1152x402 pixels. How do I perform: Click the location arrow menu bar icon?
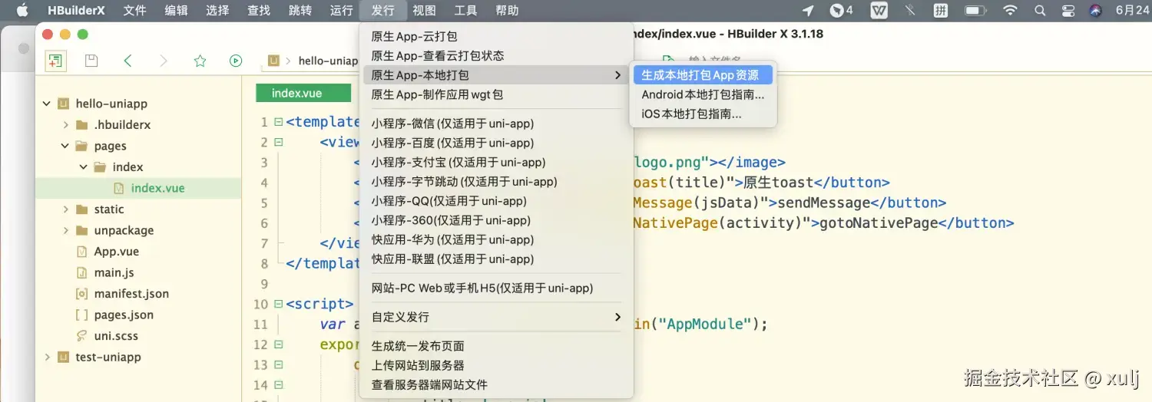pos(807,10)
